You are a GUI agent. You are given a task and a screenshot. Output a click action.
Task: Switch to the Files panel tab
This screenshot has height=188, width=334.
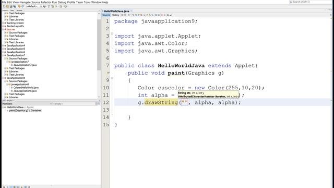(12, 10)
